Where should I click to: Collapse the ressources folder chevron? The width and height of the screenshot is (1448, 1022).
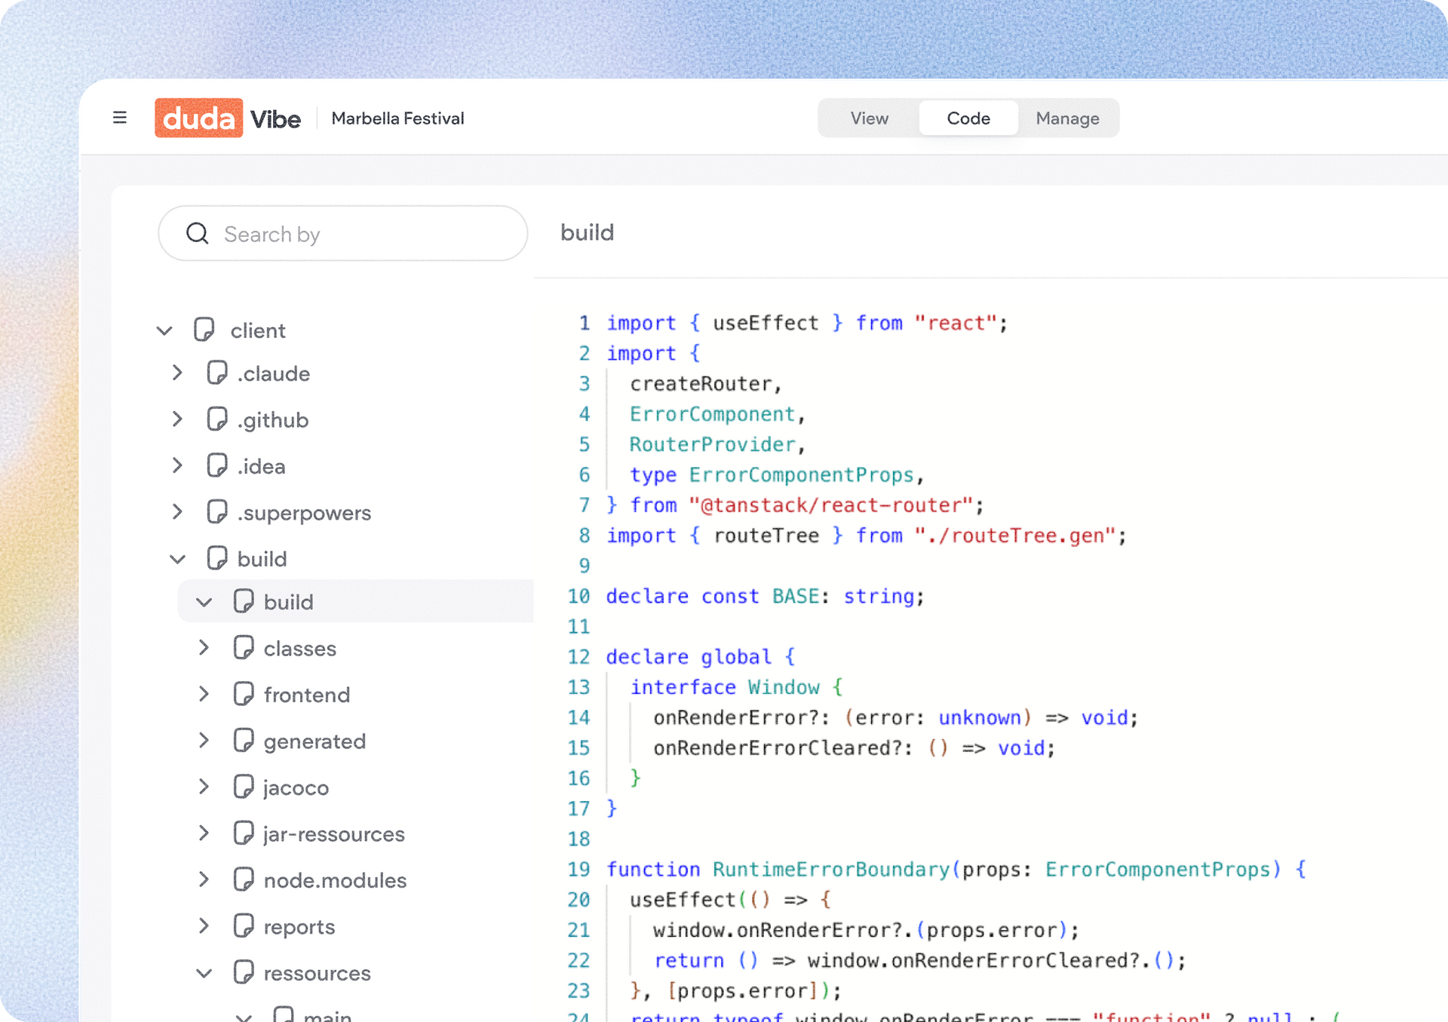pyautogui.click(x=204, y=973)
